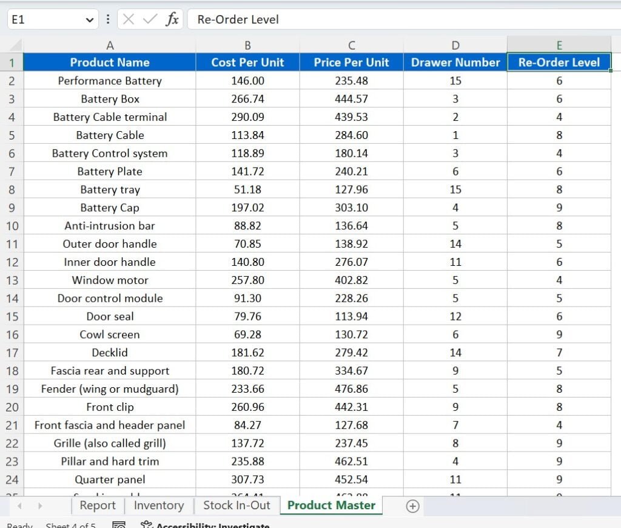Expand the formula bar options menu
The width and height of the screenshot is (621, 528).
click(108, 19)
